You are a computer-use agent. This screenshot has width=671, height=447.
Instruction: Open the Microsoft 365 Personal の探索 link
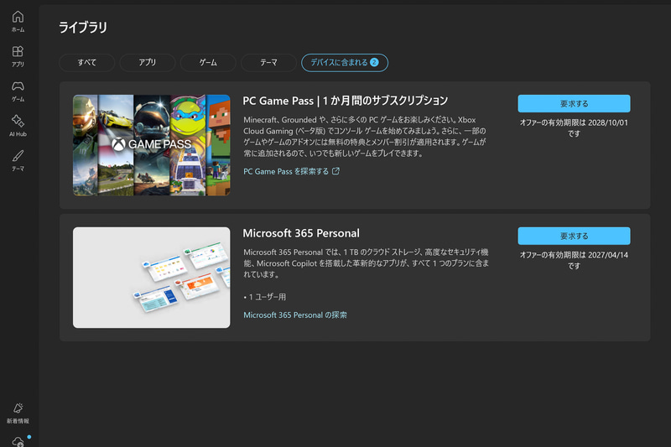(x=295, y=315)
